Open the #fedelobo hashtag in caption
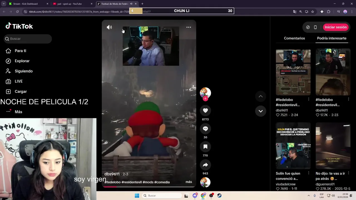This screenshot has width=356, height=200. 113,182
